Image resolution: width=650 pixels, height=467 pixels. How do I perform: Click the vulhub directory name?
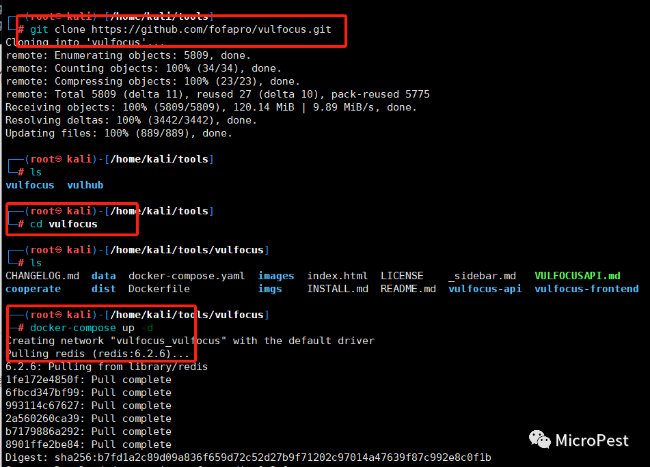pyautogui.click(x=85, y=185)
